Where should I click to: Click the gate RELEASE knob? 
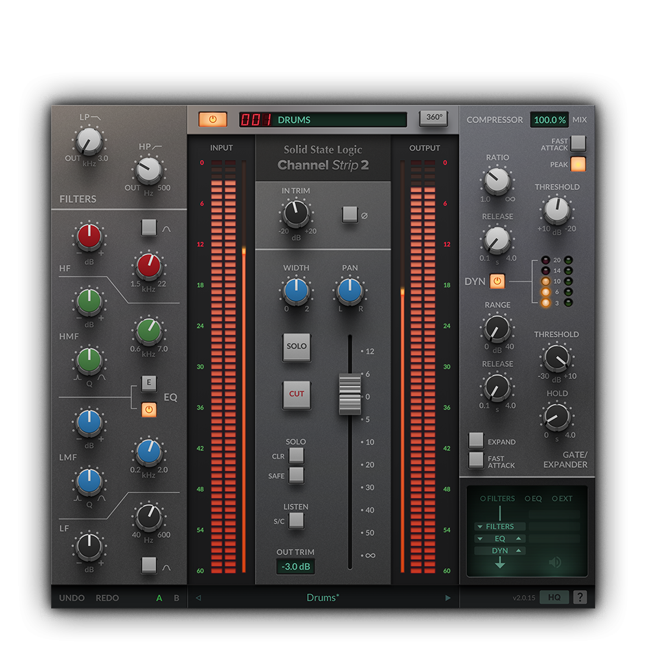point(497,388)
